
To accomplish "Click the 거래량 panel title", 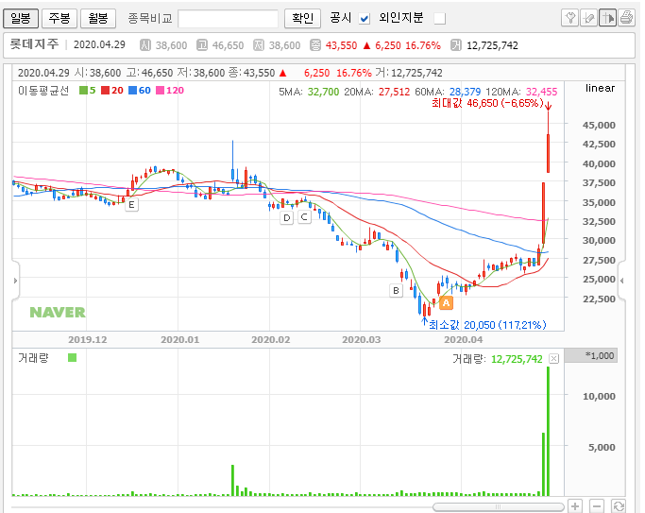I will [33, 358].
